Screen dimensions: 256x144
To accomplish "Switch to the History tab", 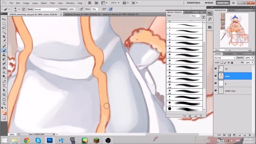I will click(x=188, y=12).
